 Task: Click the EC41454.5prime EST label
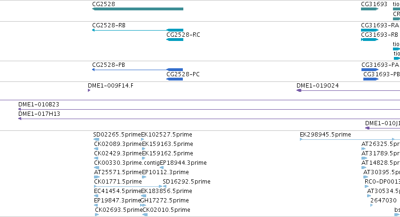(118, 191)
